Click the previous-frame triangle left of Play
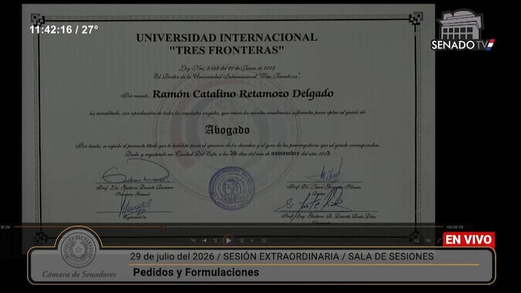Screen dimensions: 521x293 204,240
